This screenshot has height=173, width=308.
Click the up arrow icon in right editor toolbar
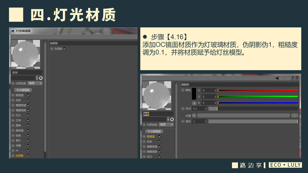(x=287, y=78)
